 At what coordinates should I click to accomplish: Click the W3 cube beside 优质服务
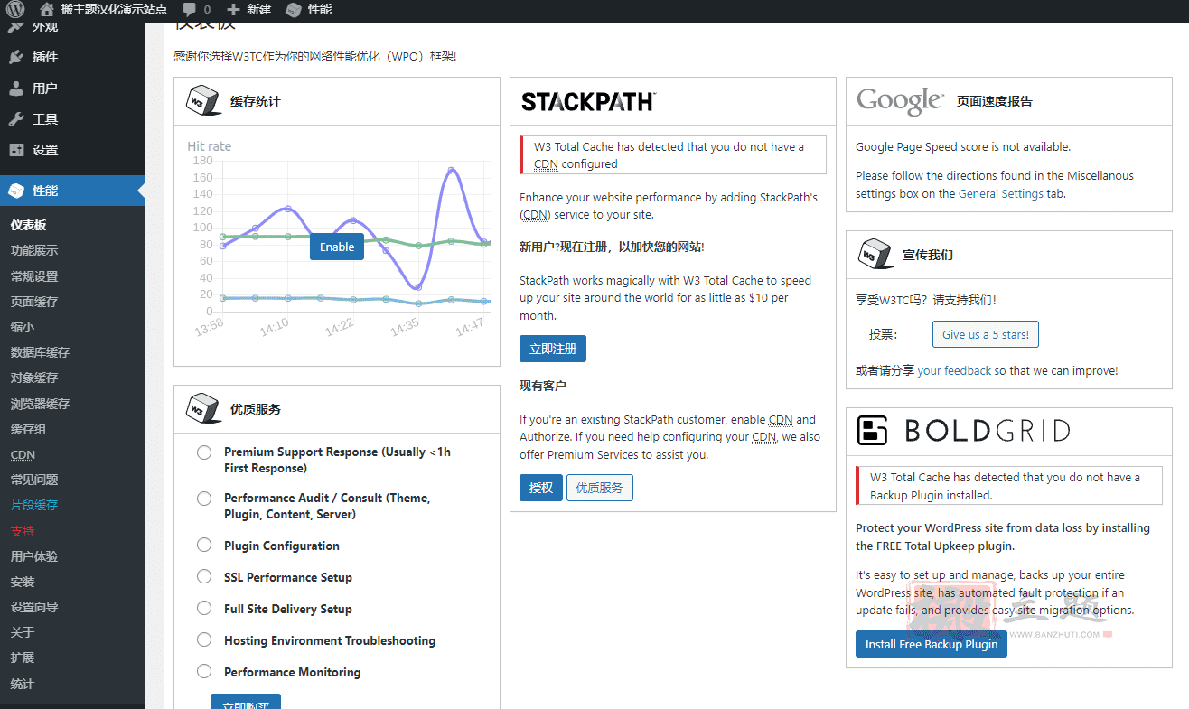click(204, 408)
